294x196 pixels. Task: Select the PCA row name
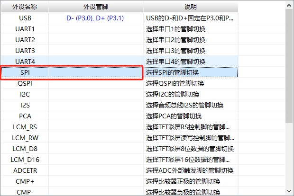pos(25,116)
